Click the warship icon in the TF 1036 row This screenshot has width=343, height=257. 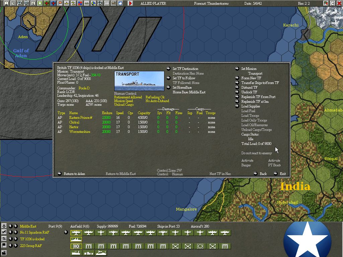(76, 240)
